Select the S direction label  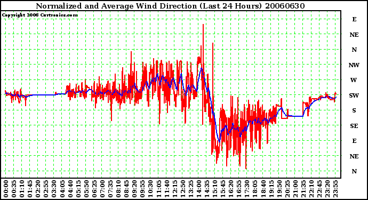(354, 110)
